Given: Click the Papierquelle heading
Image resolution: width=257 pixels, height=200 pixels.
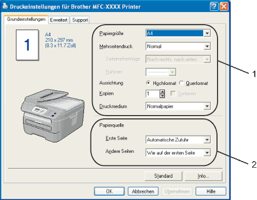Looking at the screenshot, I should click(x=112, y=125).
